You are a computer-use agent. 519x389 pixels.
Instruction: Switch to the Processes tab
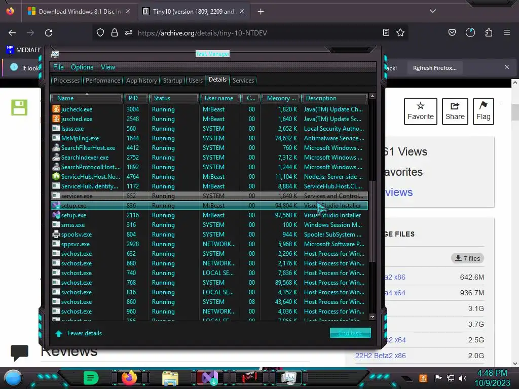[66, 81]
